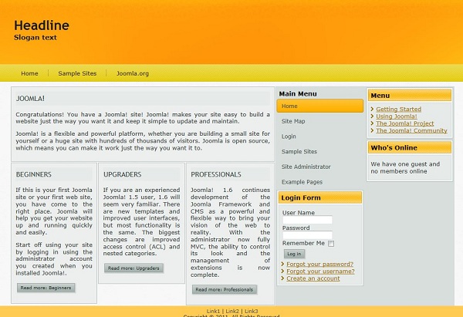Click the arrow bullet beside Create an account

point(283,278)
